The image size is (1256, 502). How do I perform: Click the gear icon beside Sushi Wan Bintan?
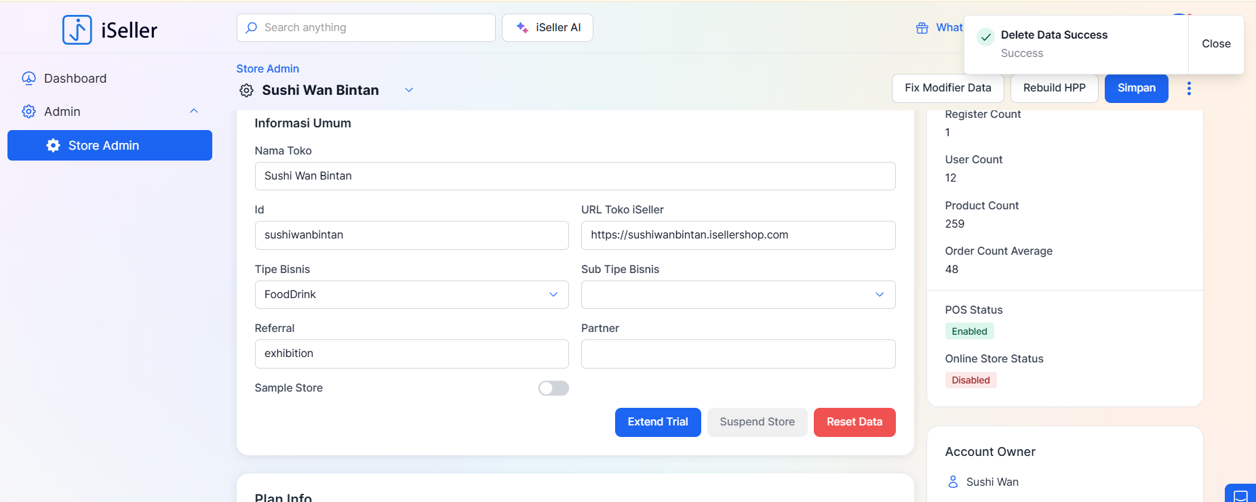[247, 91]
